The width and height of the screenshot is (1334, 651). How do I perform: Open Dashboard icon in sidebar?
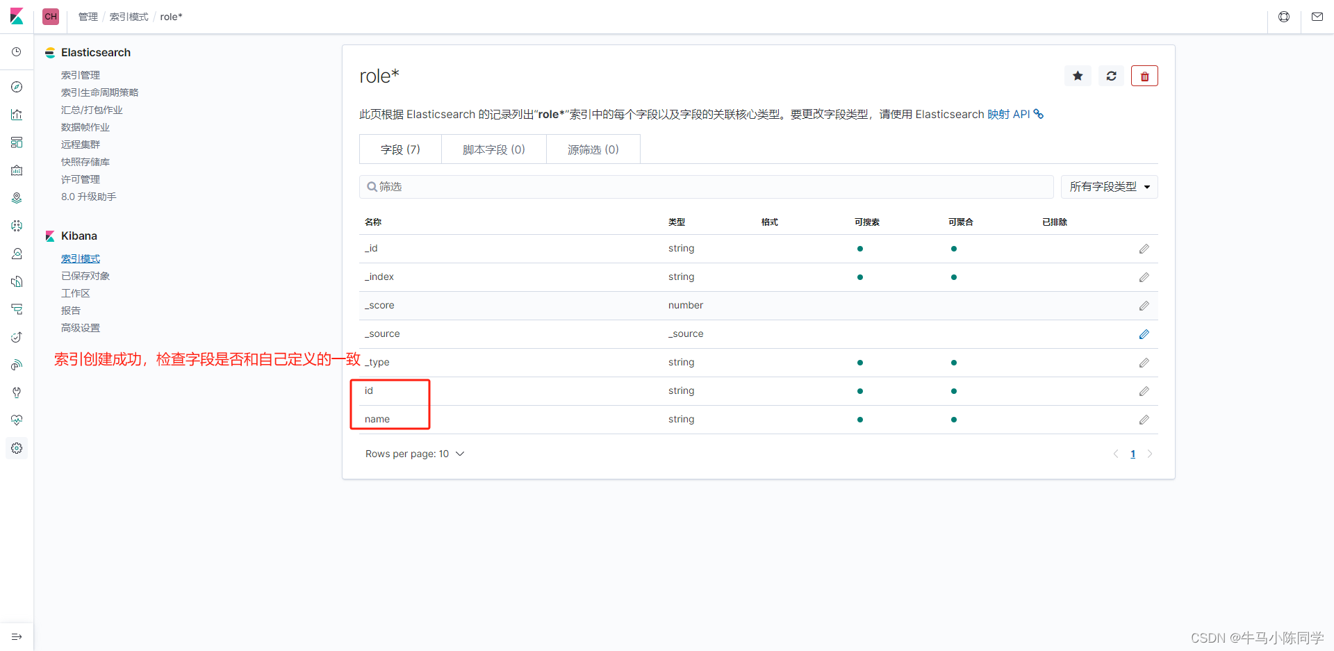coord(17,142)
